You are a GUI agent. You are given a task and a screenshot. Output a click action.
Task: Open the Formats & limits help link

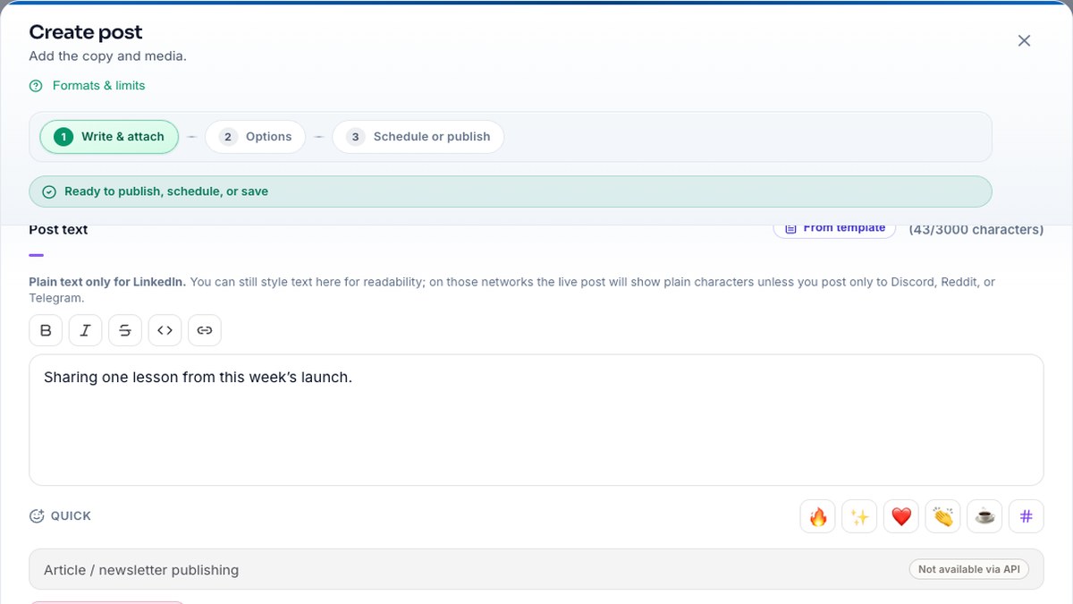pos(87,86)
